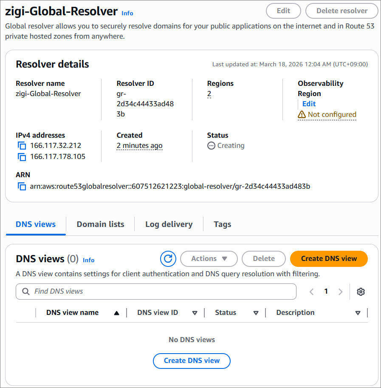This screenshot has height=388, width=381.
Task: Refresh the DNS views list
Action: pyautogui.click(x=168, y=259)
